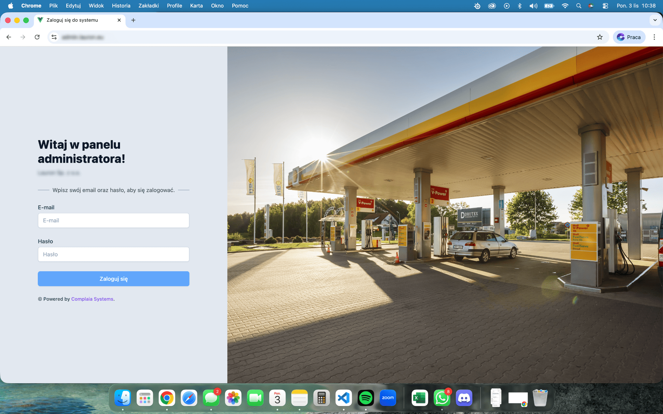Open Visual Studio Code from dock
The image size is (663, 414).
(343, 398)
